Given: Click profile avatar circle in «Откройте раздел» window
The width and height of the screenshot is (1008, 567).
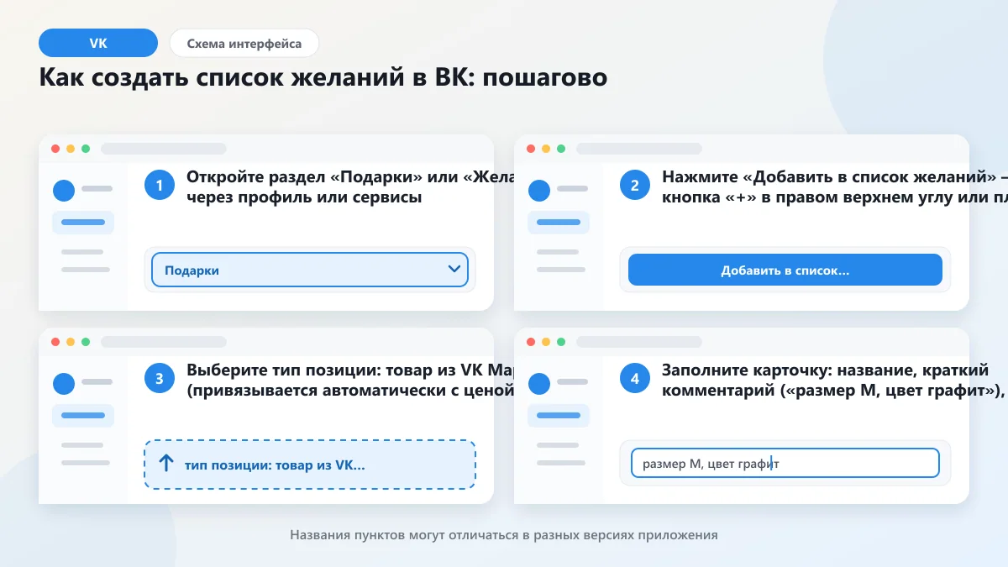Looking at the screenshot, I should coord(64,191).
